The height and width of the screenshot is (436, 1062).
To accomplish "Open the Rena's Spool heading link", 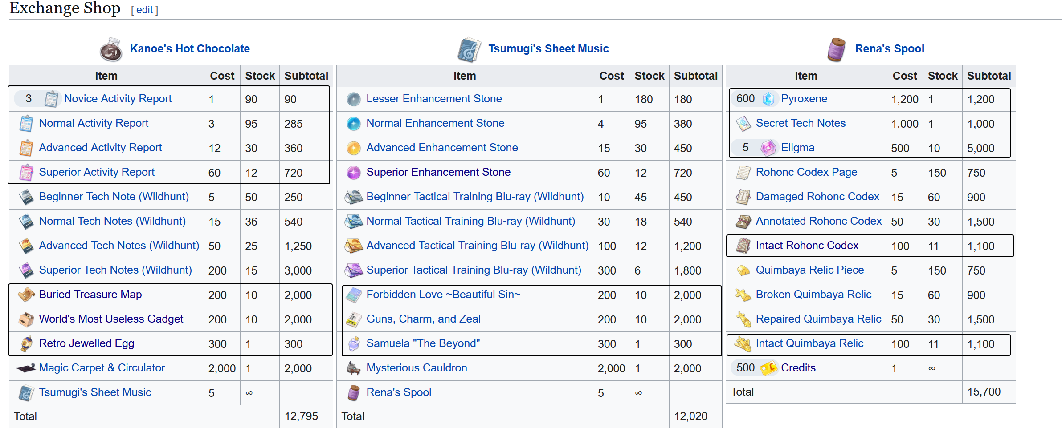I will 890,49.
